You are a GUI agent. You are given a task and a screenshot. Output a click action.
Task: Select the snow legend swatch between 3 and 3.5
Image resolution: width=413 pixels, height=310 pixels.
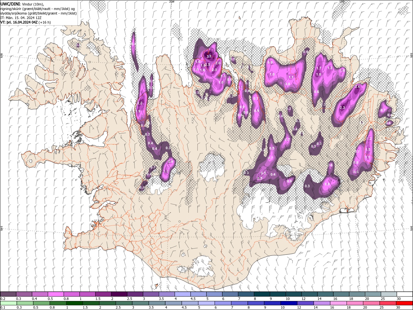[151, 294]
